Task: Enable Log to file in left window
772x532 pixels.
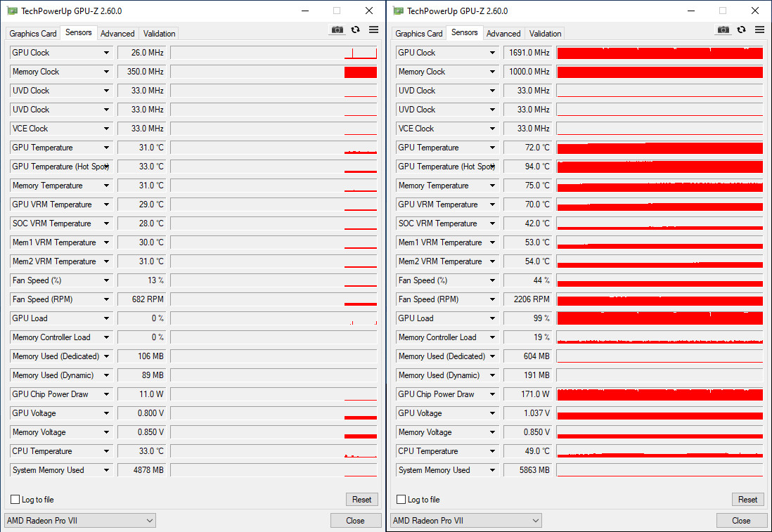Action: [15, 500]
